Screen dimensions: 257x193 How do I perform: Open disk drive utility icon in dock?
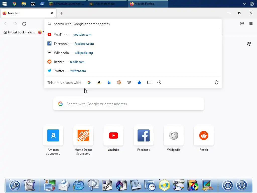coord(136,185)
